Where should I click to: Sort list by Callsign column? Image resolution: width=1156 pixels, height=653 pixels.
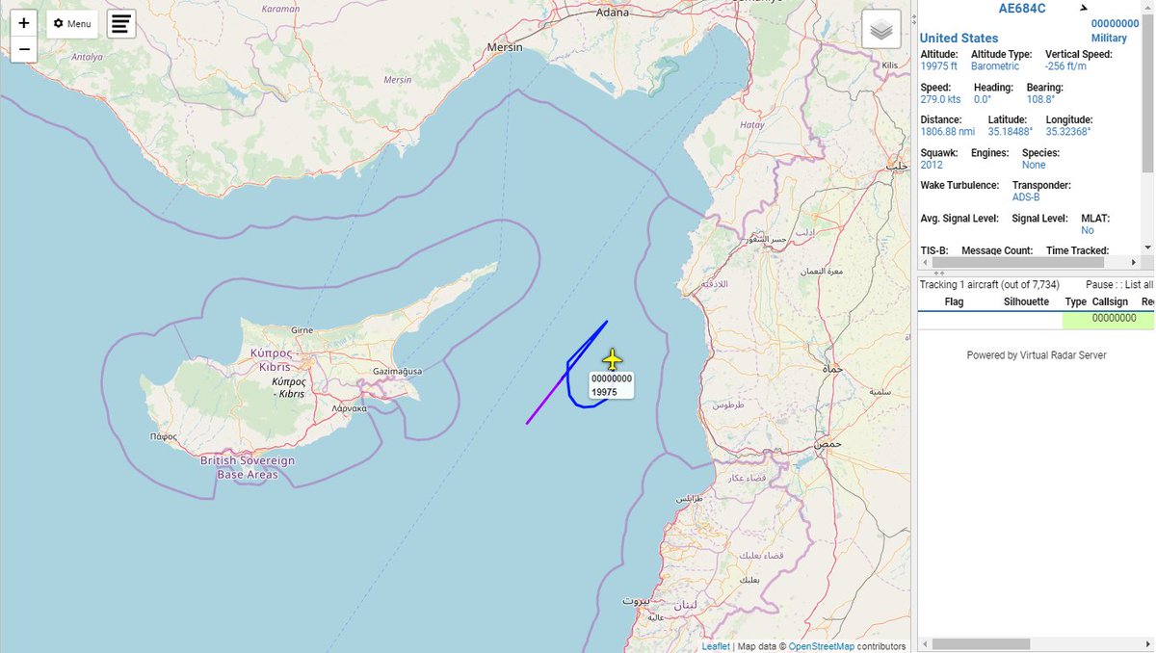click(x=1110, y=301)
